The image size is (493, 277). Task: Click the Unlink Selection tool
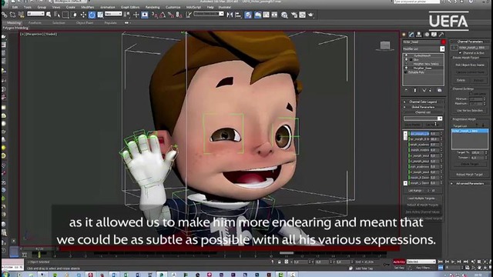point(12,15)
